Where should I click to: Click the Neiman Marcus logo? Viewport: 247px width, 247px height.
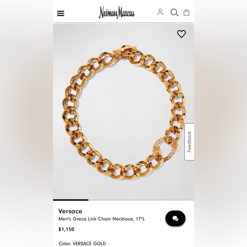[117, 12]
